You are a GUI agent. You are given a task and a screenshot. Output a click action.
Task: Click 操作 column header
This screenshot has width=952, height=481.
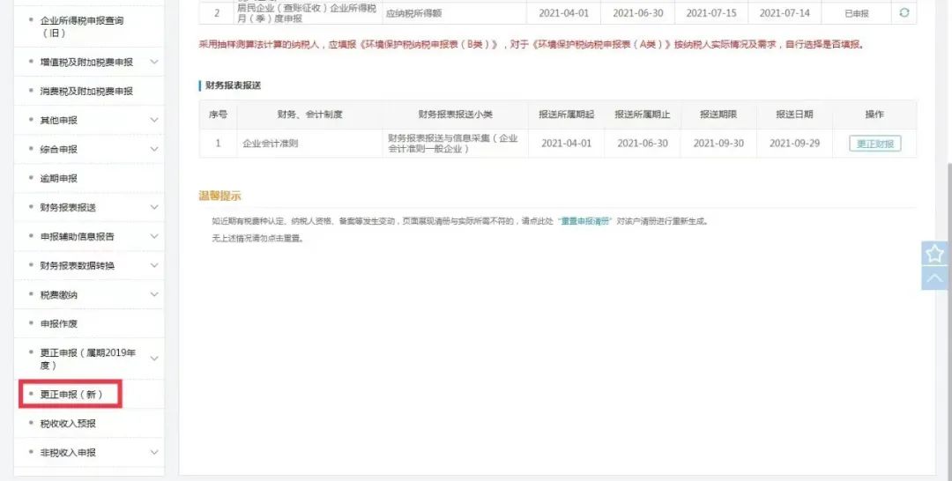point(874,114)
